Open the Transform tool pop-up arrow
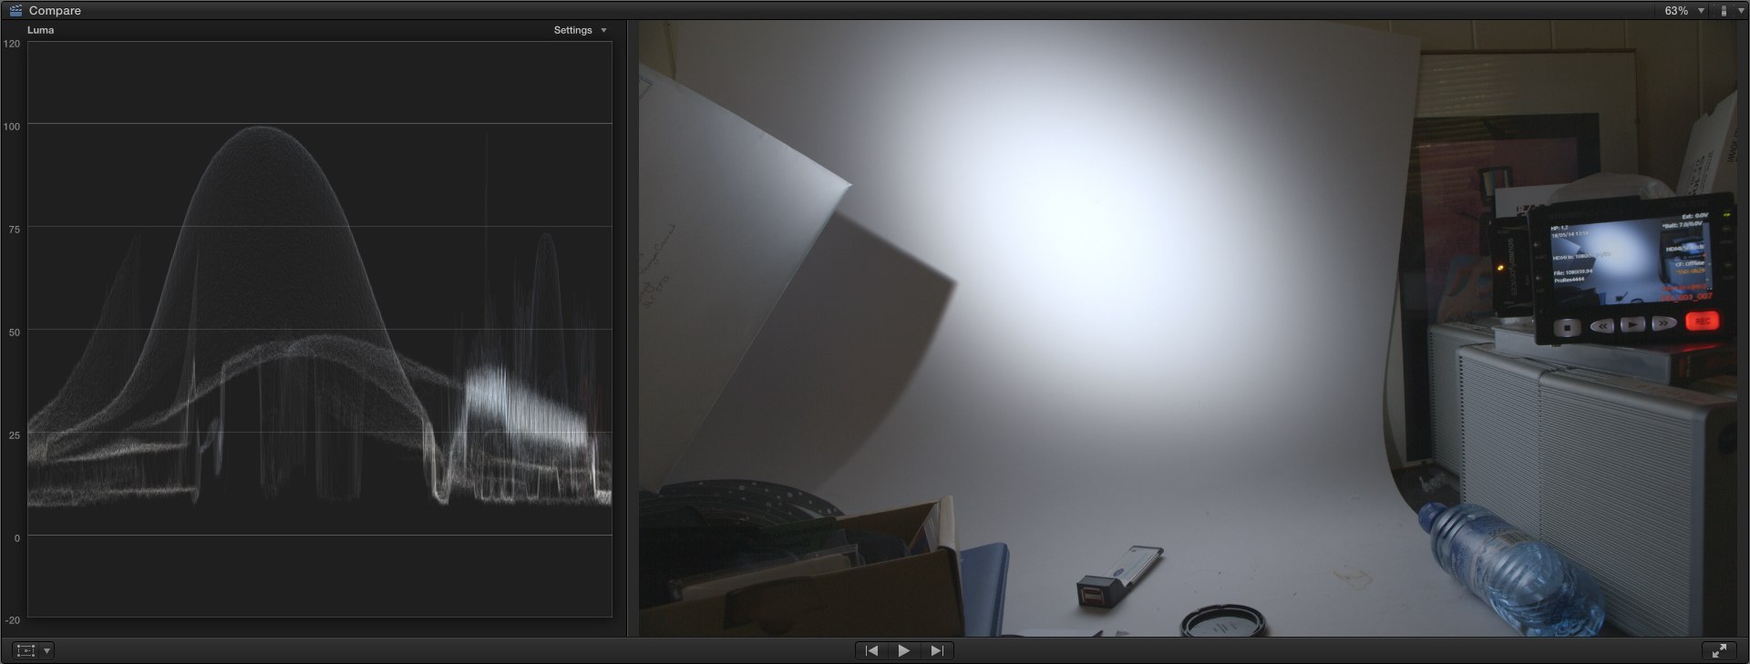 [x=46, y=650]
